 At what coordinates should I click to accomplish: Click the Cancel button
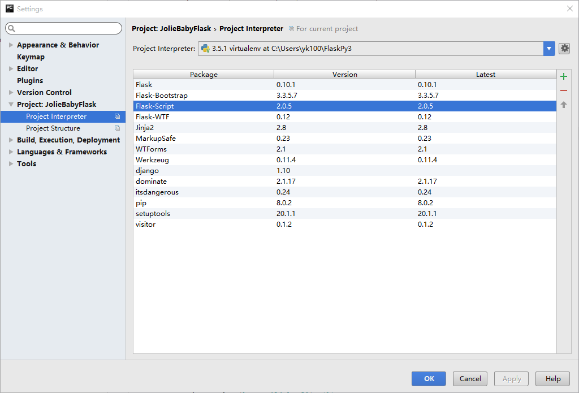click(x=470, y=379)
